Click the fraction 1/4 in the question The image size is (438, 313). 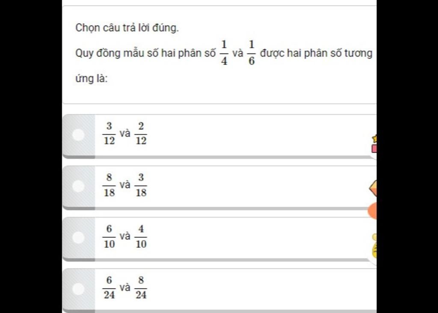coord(224,53)
